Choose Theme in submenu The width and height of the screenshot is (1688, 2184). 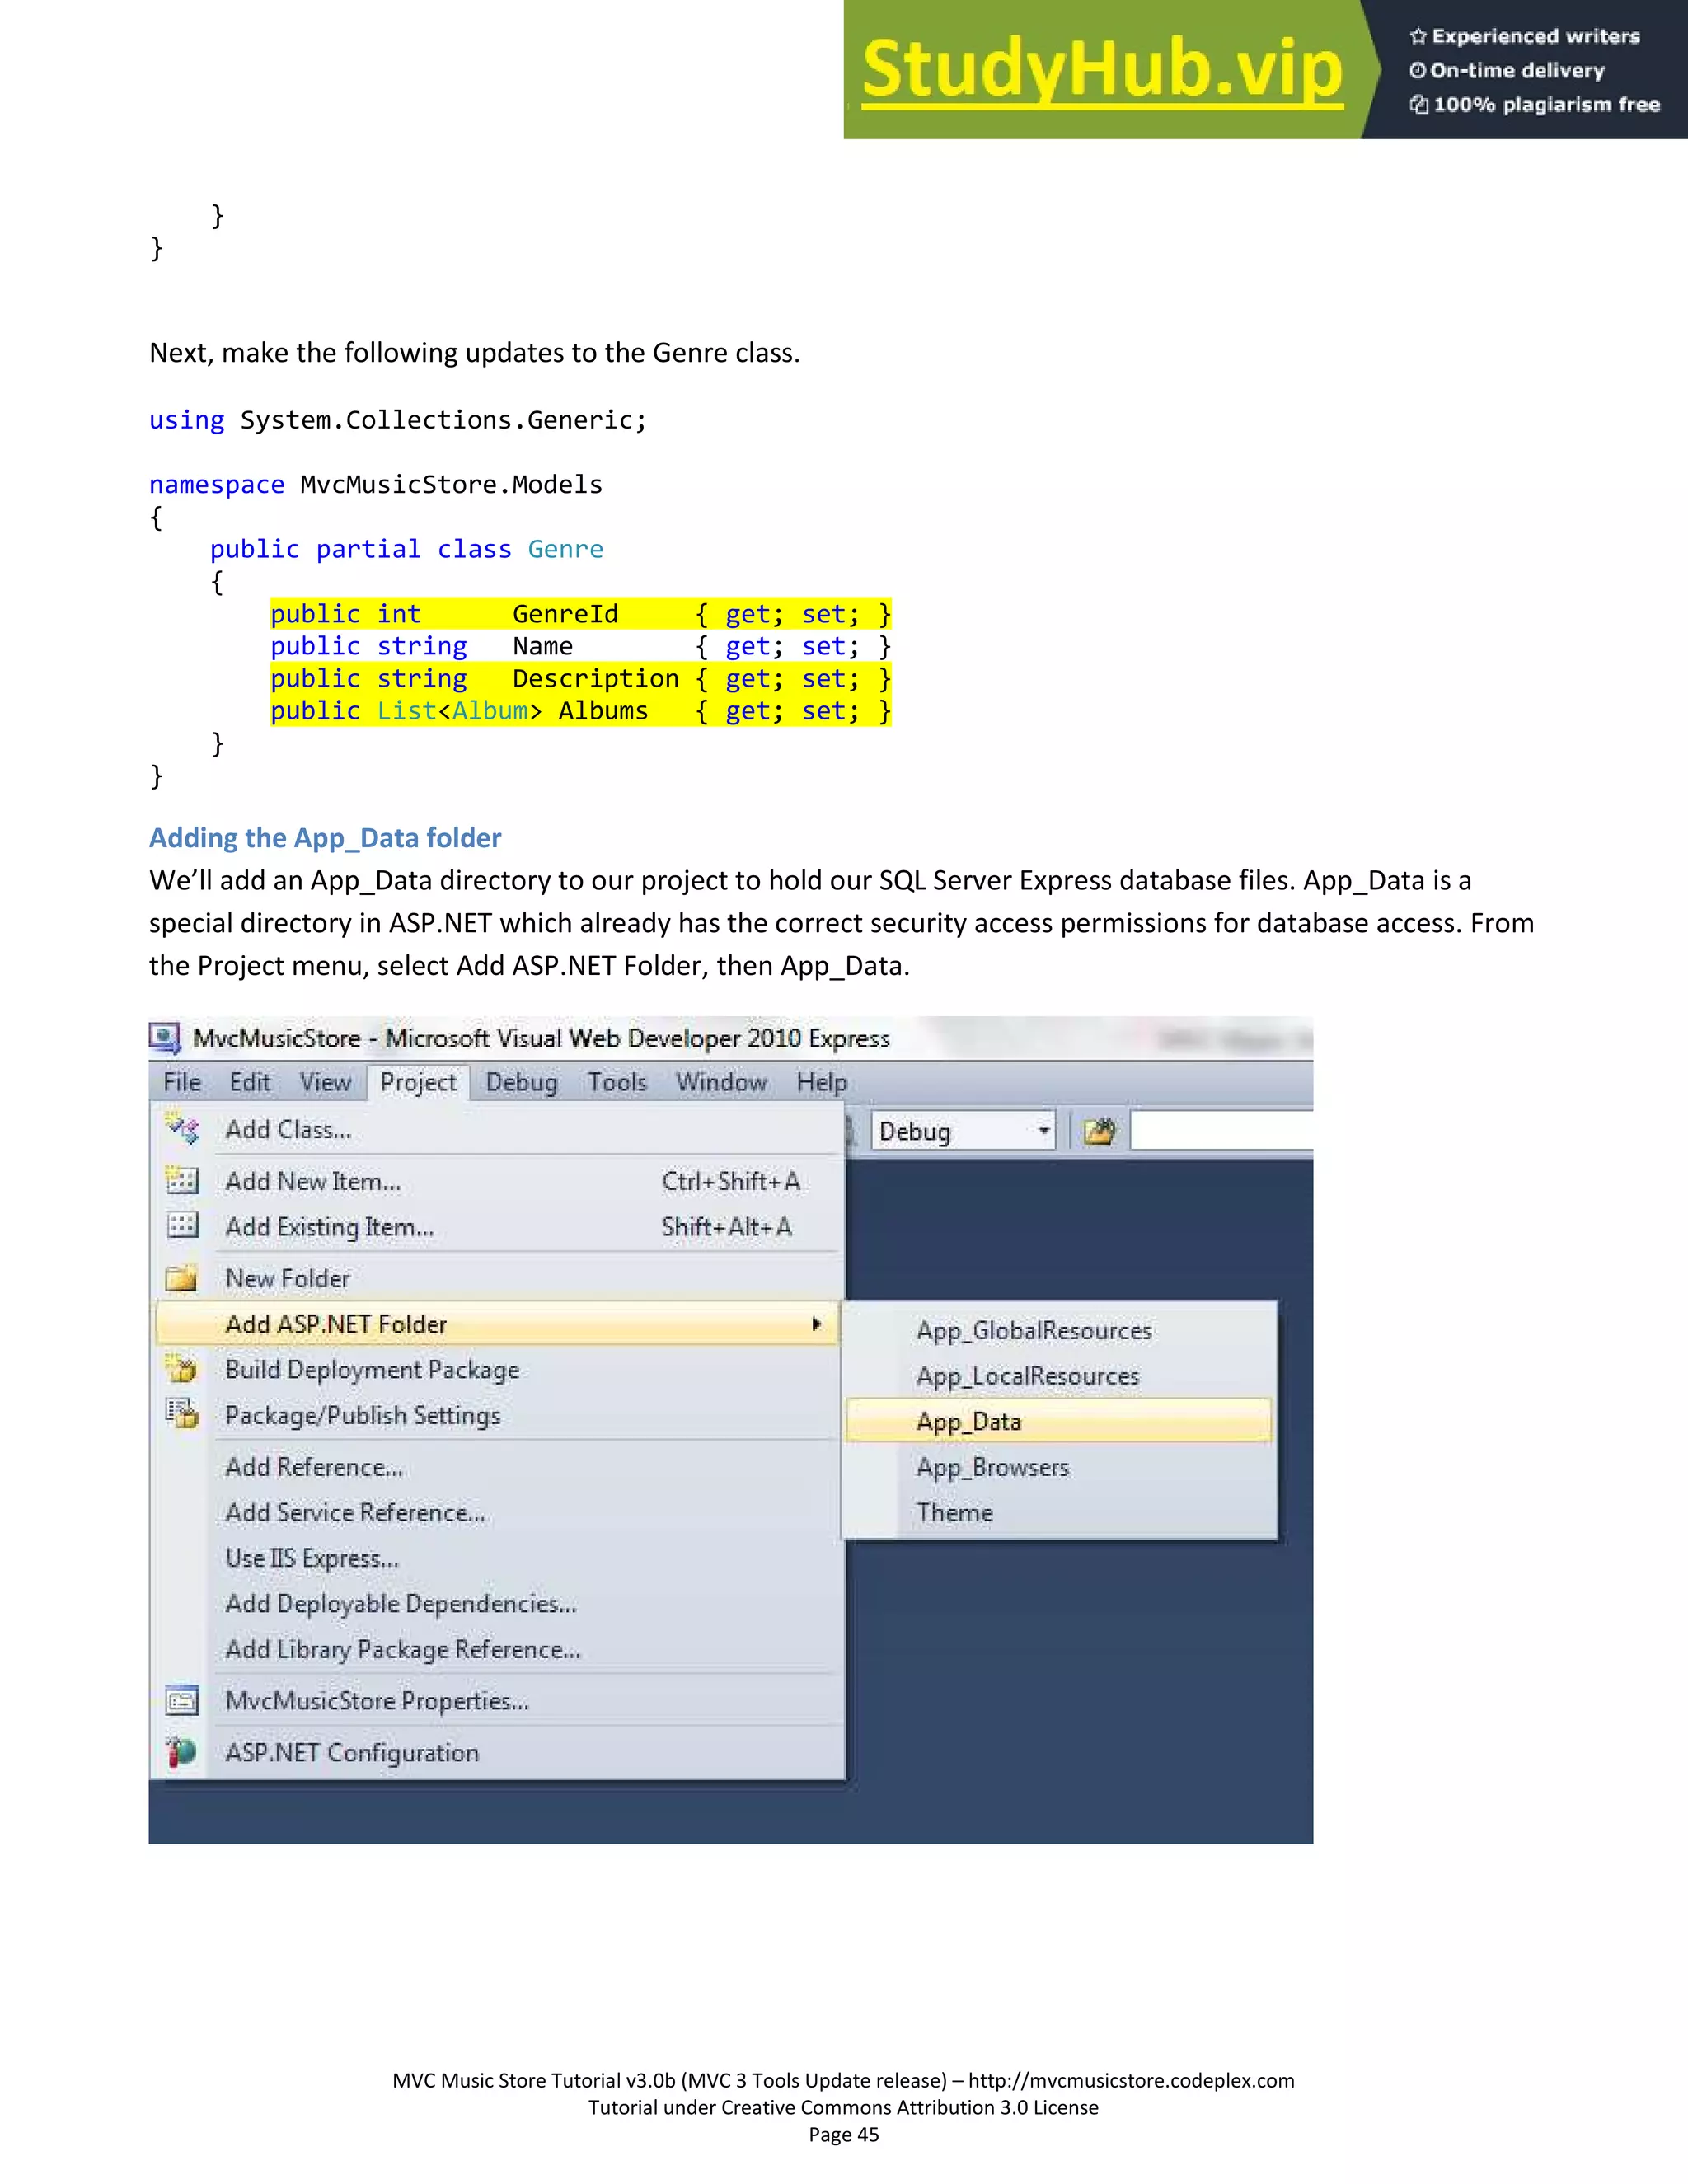[x=1059, y=1512]
